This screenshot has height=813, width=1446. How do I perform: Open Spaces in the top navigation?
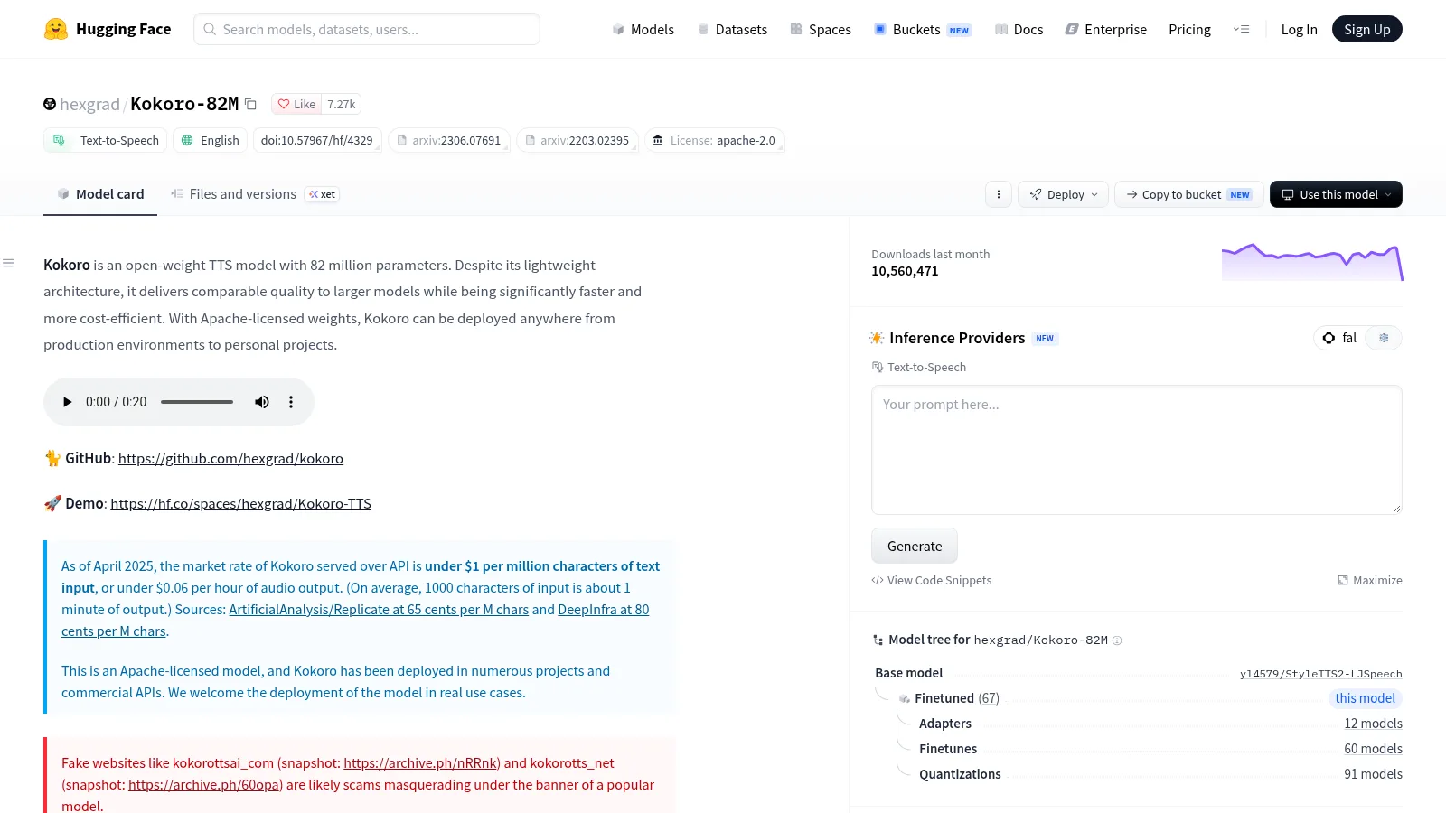click(821, 29)
